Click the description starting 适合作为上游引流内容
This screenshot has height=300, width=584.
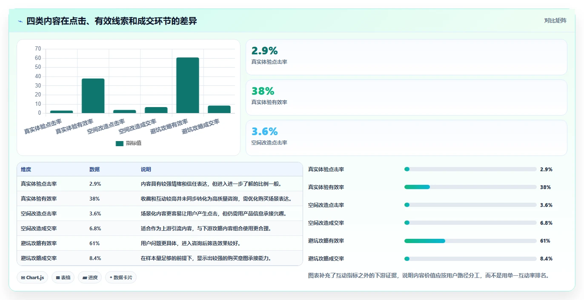click(x=206, y=229)
